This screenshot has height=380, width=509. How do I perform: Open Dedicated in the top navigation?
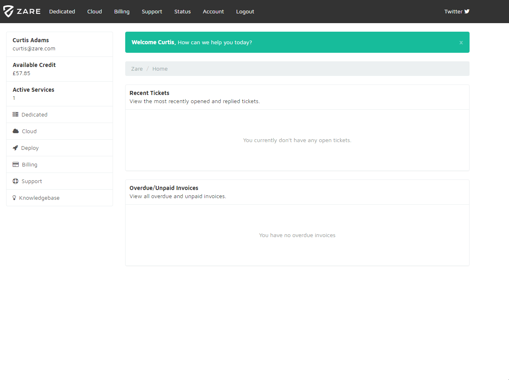(62, 11)
